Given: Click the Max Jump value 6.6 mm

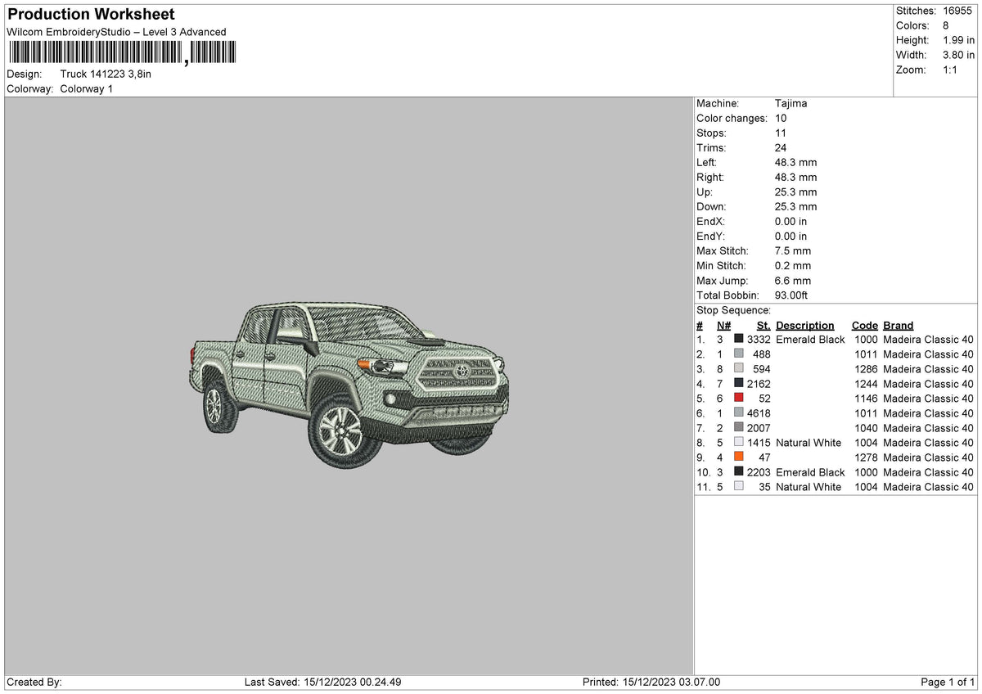Looking at the screenshot, I should 793,280.
